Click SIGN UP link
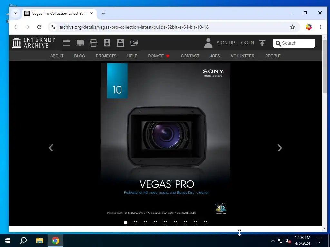This screenshot has width=330, height=247. [226, 43]
